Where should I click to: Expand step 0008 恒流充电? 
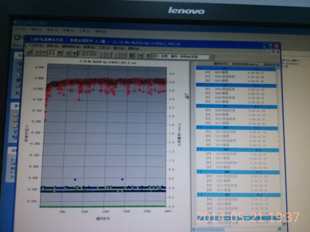pos(208,110)
